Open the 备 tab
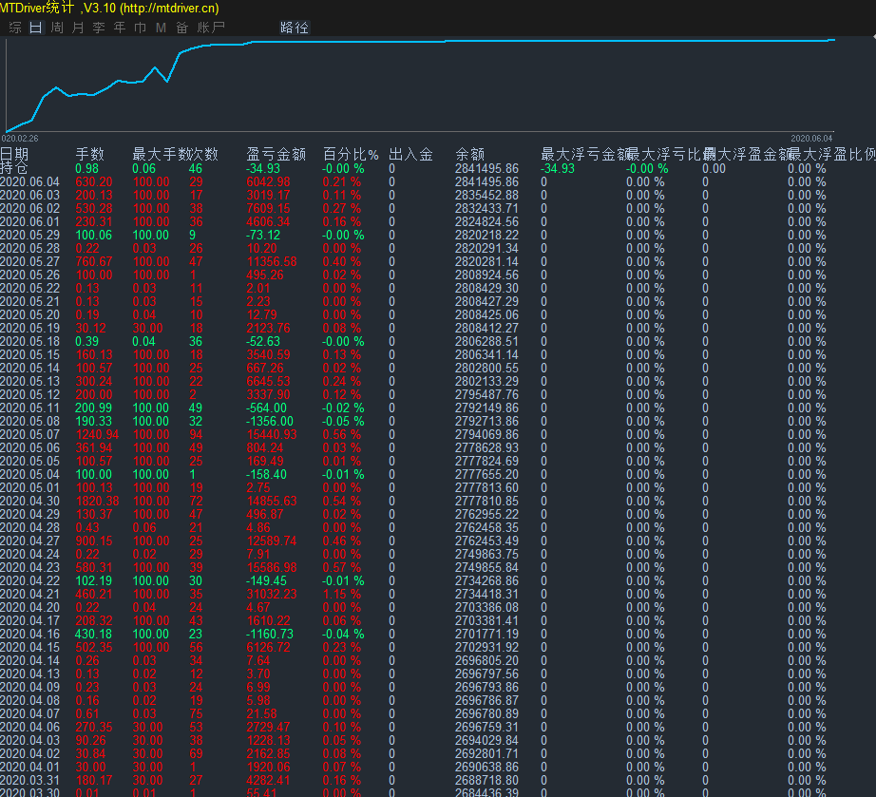The image size is (876, 797). 182,28
